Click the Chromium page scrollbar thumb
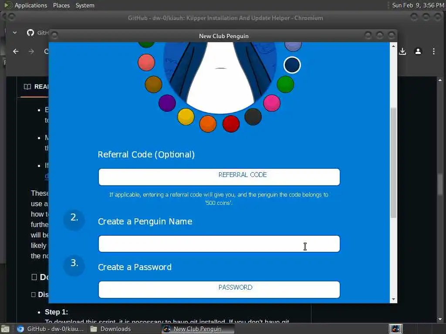The height and width of the screenshot is (334, 446). (x=440, y=184)
